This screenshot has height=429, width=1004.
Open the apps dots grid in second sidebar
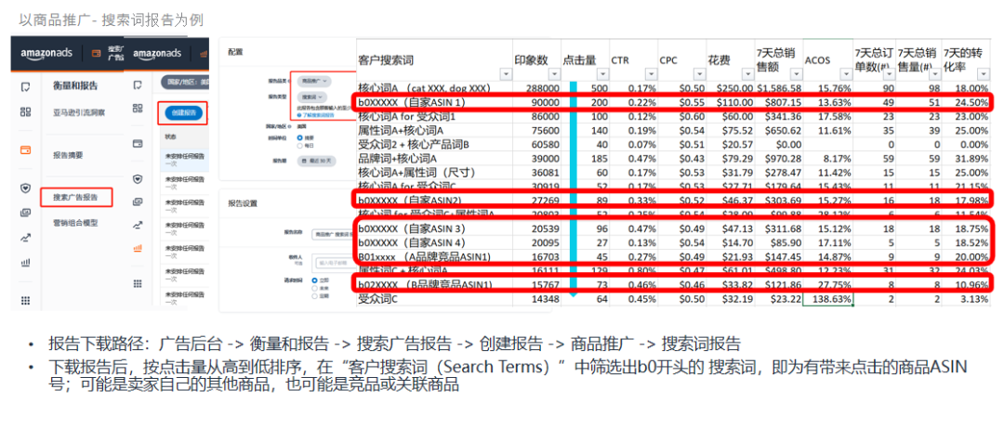tap(137, 283)
